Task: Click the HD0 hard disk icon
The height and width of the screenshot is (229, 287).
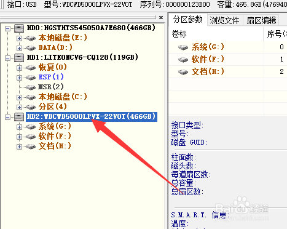Action: pos(19,28)
